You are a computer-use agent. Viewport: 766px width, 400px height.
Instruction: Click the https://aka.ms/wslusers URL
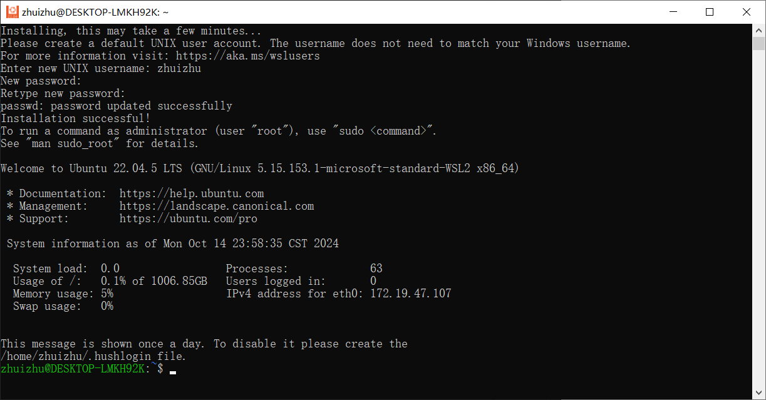(x=248, y=56)
